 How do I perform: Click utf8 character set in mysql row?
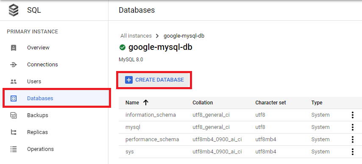260,127
